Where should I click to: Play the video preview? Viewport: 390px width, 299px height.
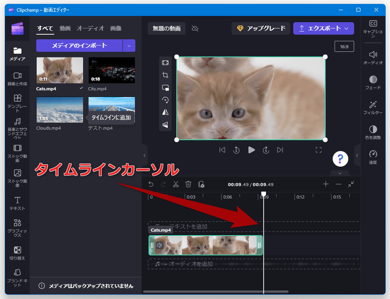(251, 150)
